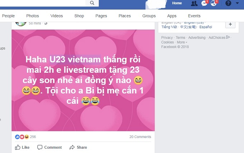
Task: Click the search magnifier icon
Action: pos(92,3)
